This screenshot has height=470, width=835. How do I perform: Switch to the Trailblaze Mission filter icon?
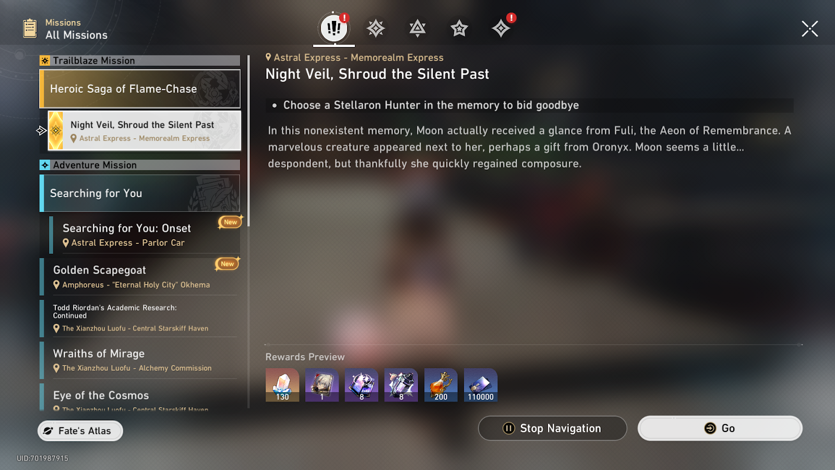376,28
